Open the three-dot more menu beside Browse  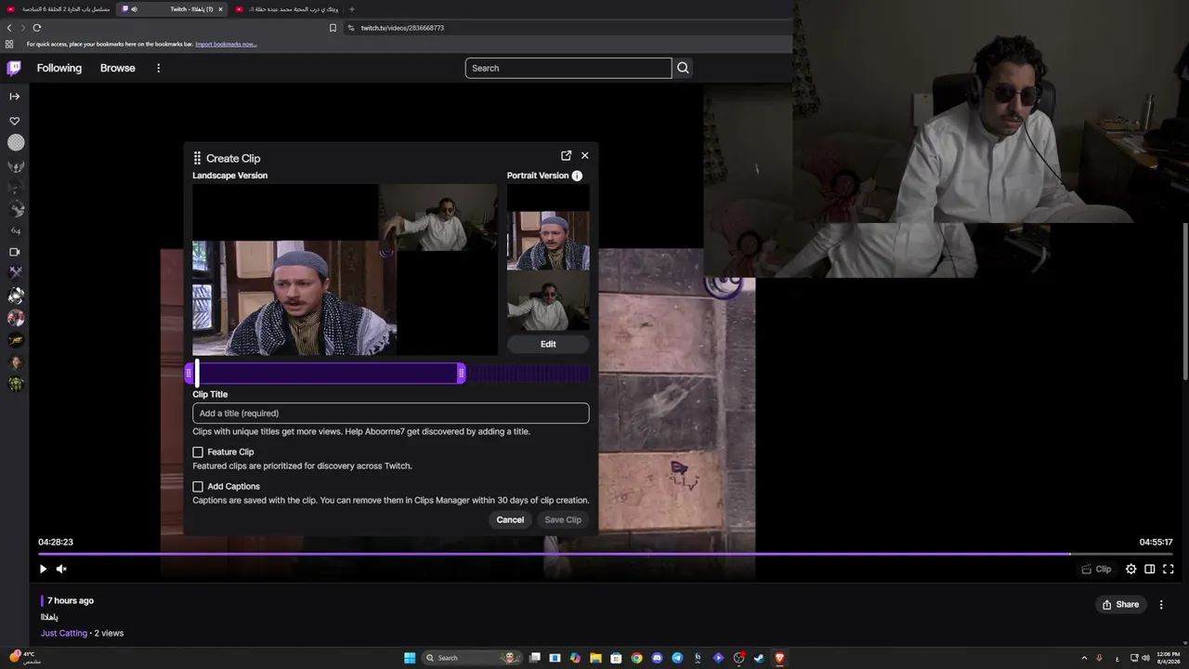[158, 68]
